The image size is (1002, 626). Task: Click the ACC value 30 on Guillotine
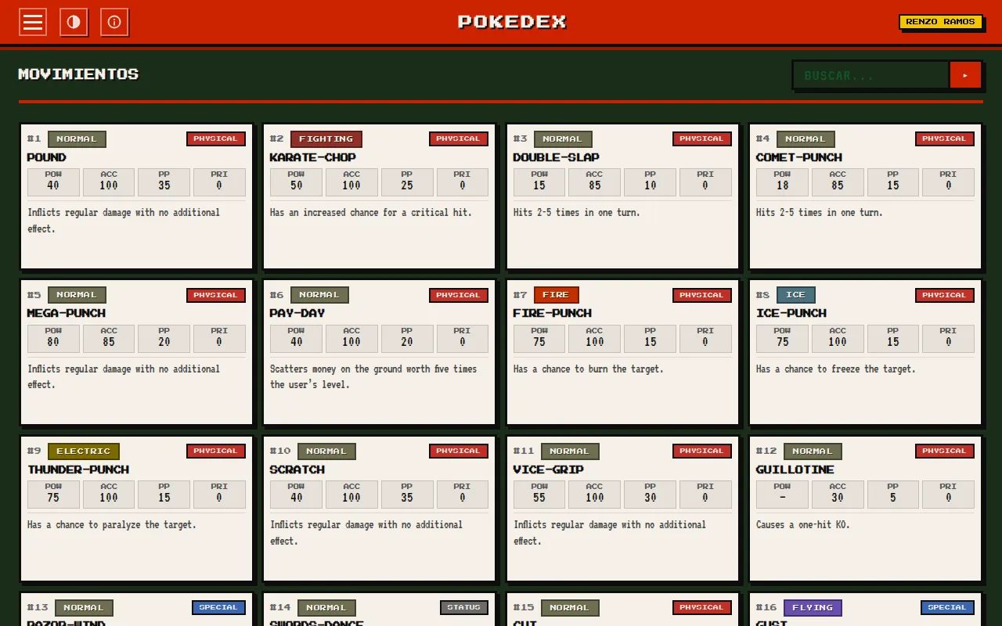pyautogui.click(x=838, y=498)
